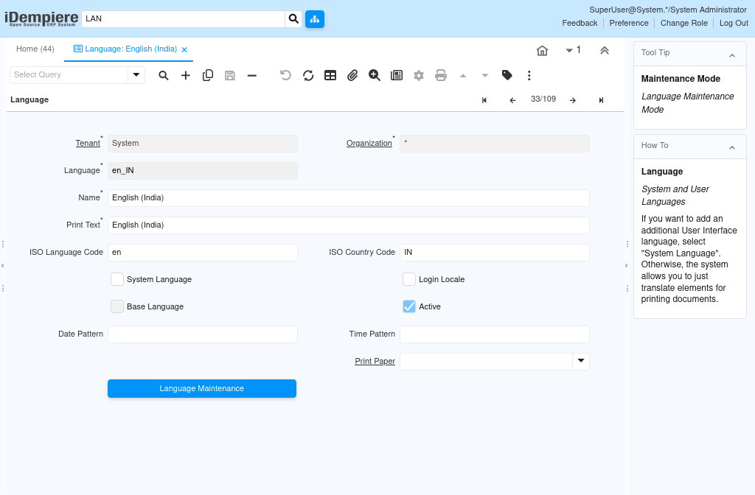
Task: Uncheck the Active checkbox
Action: click(x=409, y=306)
